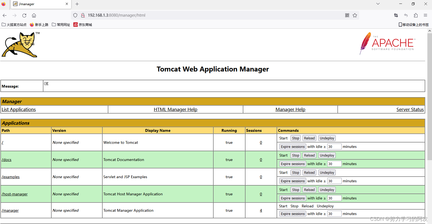
Task: Click the screenshot crop toolbar icon
Action: pos(396,15)
